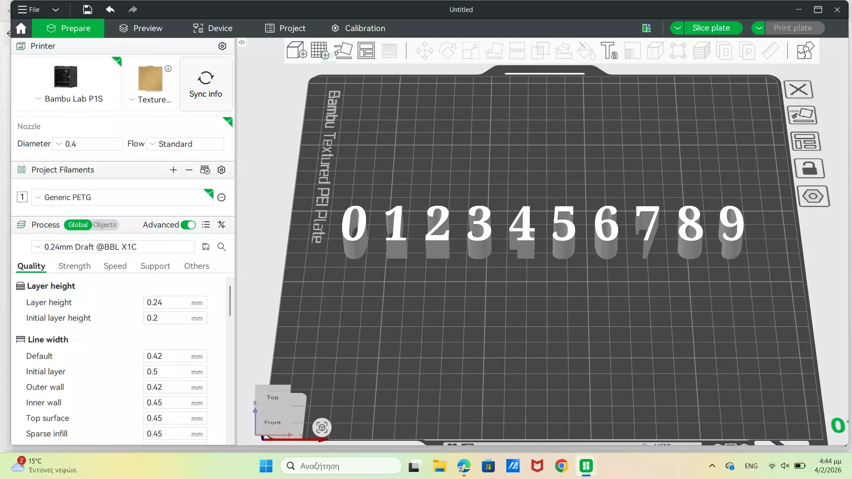Open the Textured plate type dropdown

coord(131,100)
